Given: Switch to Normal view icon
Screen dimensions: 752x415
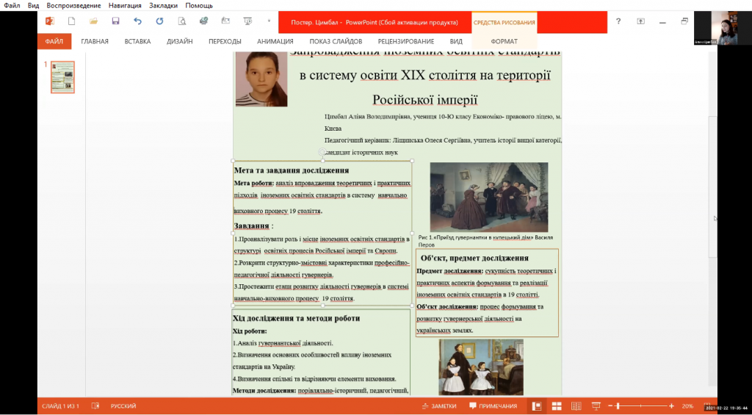Looking at the screenshot, I should point(537,406).
